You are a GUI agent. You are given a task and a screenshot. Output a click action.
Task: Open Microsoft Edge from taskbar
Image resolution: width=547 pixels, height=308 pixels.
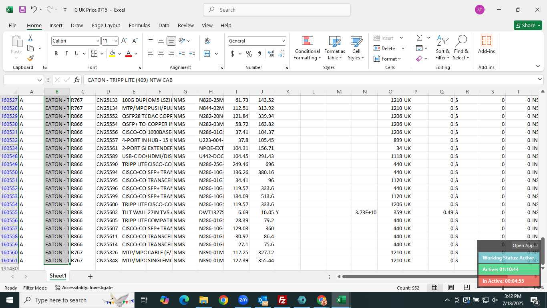pyautogui.click(x=184, y=300)
